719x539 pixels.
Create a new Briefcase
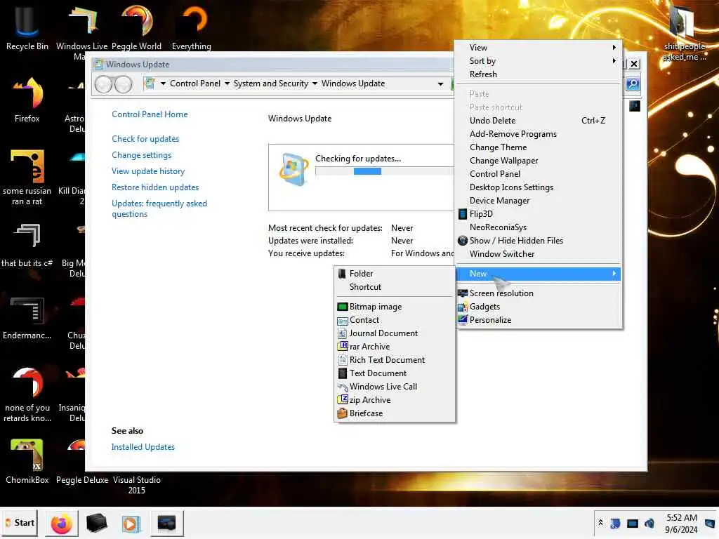(395, 413)
